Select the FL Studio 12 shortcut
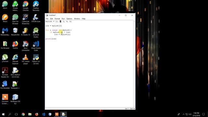The width and height of the screenshot is (208, 117). pos(25,32)
